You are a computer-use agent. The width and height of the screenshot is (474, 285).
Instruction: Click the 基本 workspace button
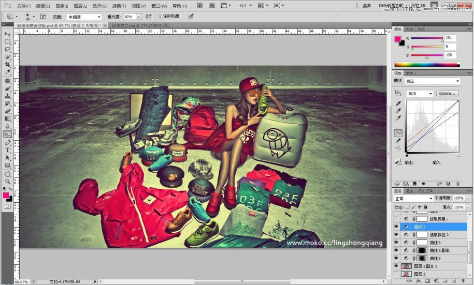pos(367,6)
